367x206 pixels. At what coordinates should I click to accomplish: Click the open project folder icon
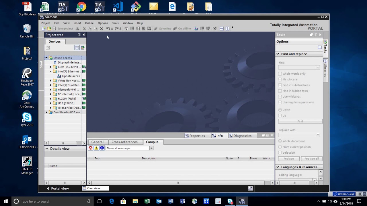coord(49,29)
